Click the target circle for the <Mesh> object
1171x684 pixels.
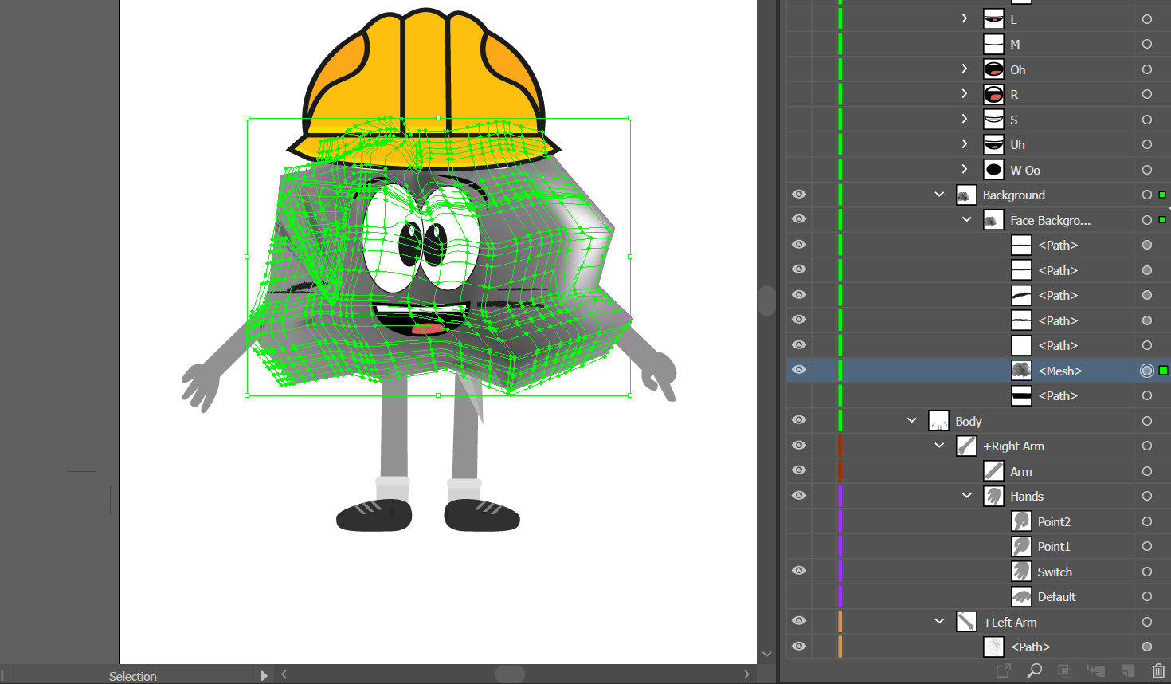[1147, 371]
